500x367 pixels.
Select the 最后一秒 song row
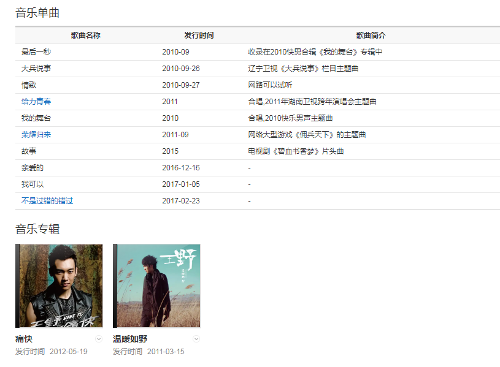pyautogui.click(x=36, y=52)
